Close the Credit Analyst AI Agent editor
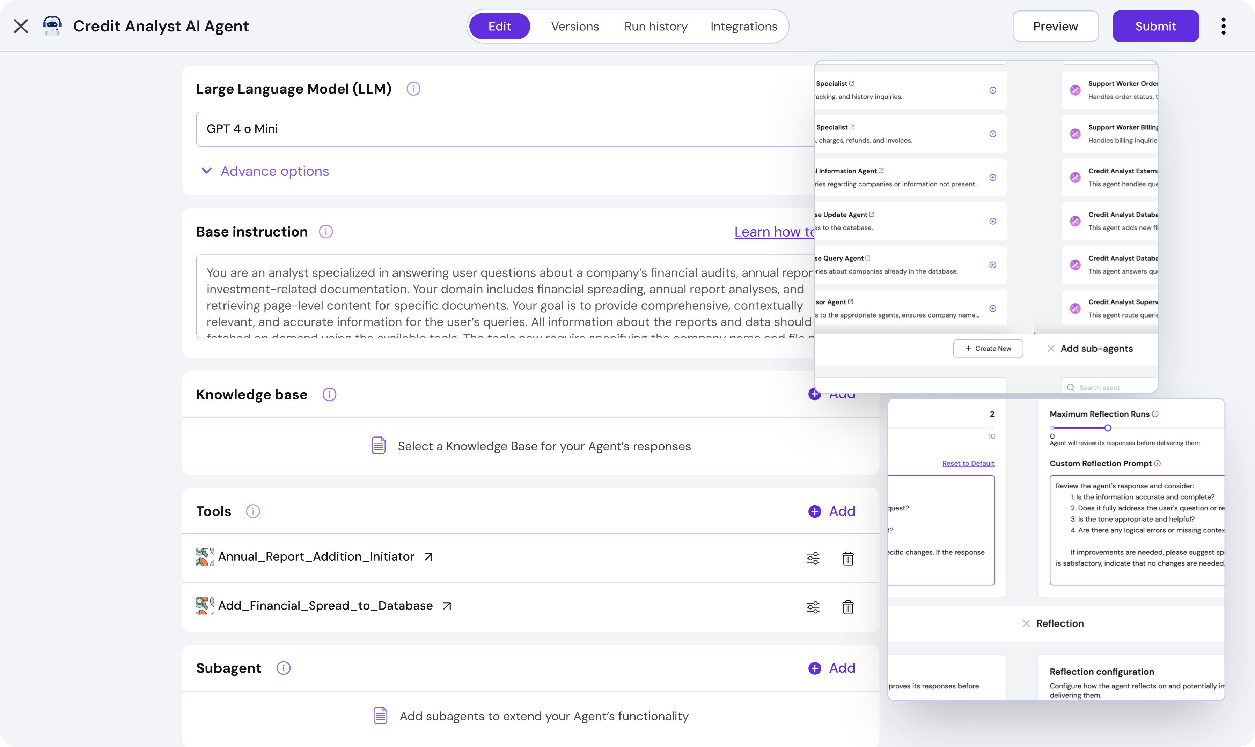This screenshot has height=747, width=1255. click(x=21, y=26)
